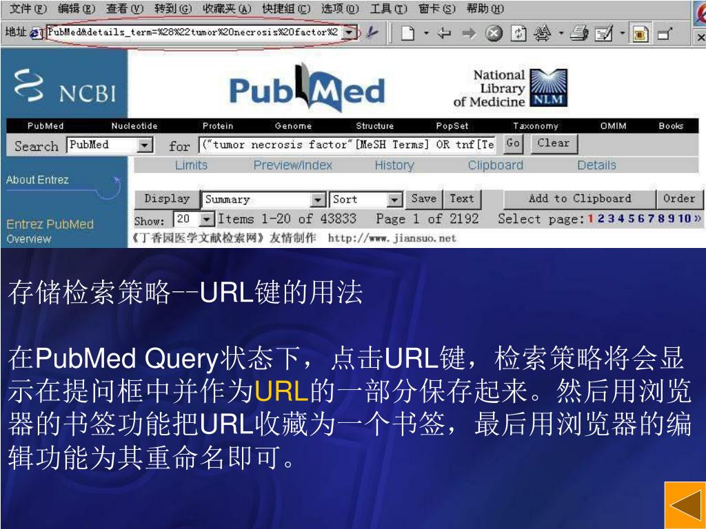
Task: Open the edit tool dropdown arrow
Action: [x=622, y=33]
